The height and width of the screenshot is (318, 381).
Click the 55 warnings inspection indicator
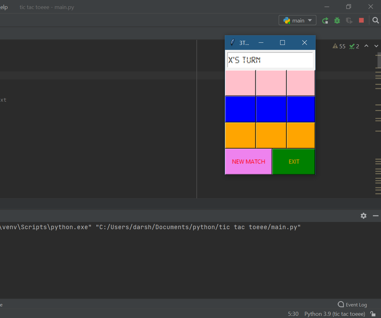[339, 46]
